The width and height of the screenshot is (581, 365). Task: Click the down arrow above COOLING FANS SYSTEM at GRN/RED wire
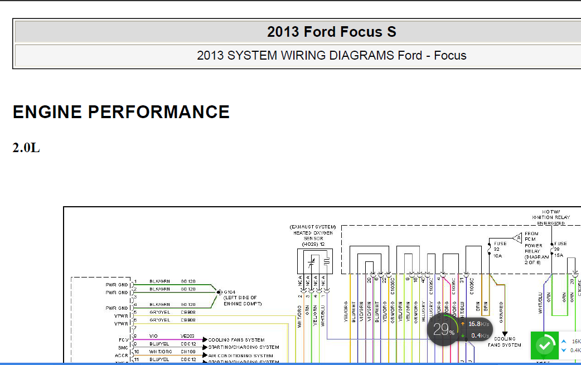point(505,334)
